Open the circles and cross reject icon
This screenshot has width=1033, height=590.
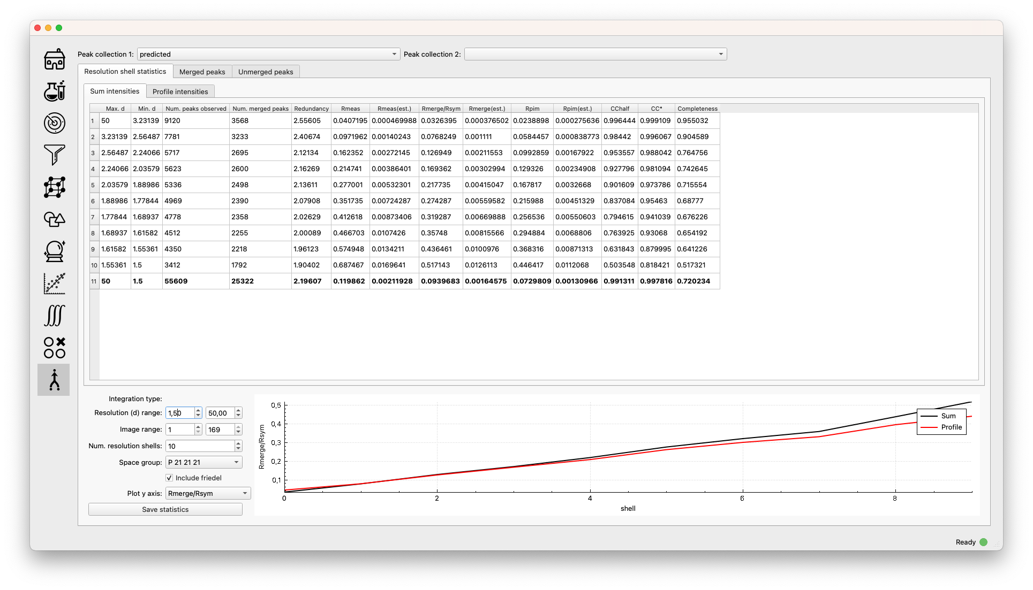tap(54, 348)
